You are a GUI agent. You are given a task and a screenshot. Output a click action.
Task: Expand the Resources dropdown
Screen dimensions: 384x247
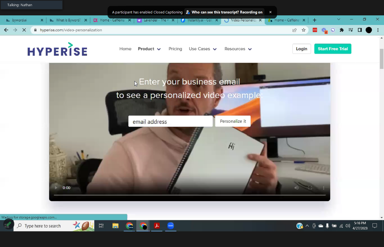tap(238, 49)
